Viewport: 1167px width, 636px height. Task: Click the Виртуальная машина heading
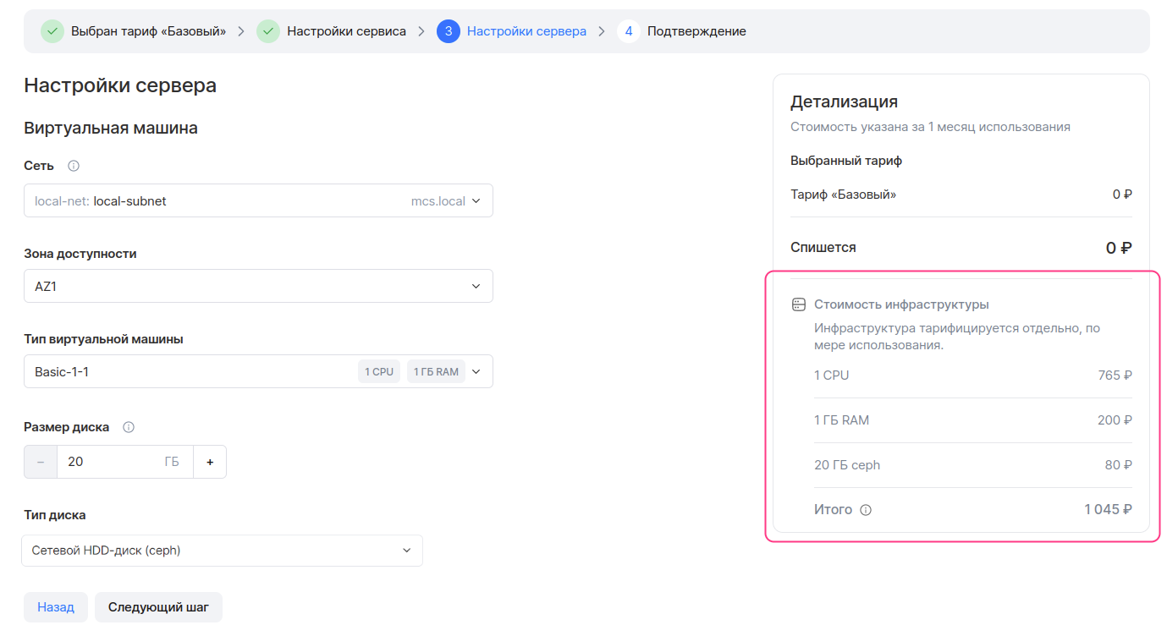pyautogui.click(x=111, y=129)
